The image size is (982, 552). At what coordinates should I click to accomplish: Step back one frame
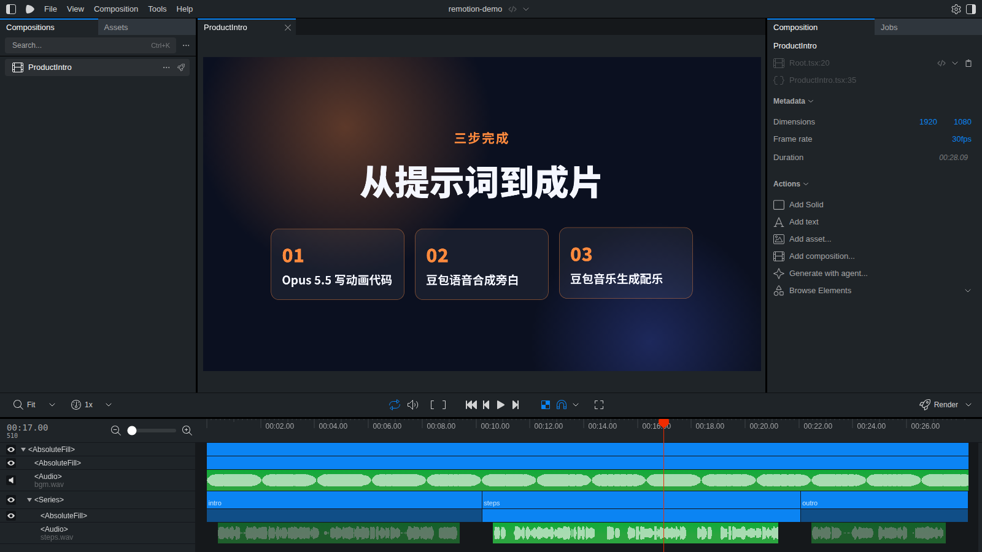click(486, 405)
